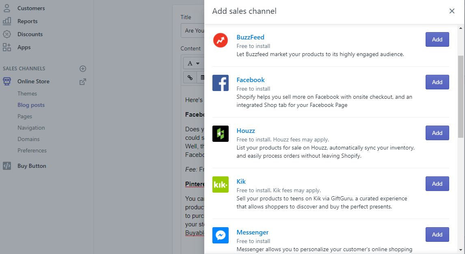Open the BuzzFeed channel link
The height and width of the screenshot is (254, 465).
pyautogui.click(x=250, y=37)
